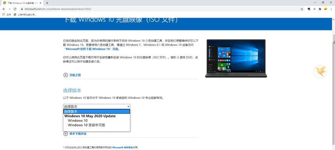Click Windows 10 May 2020 Update header
335x150 pixels.
coord(96,116)
